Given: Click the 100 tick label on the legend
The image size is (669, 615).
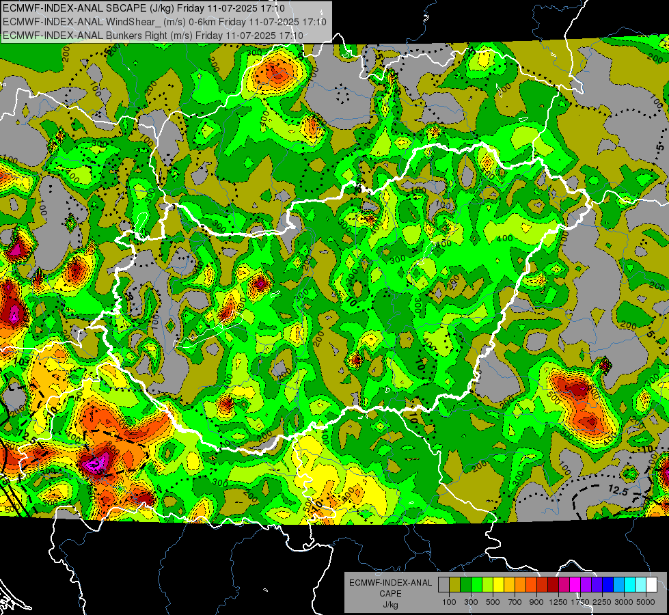Looking at the screenshot, I should click(449, 602).
